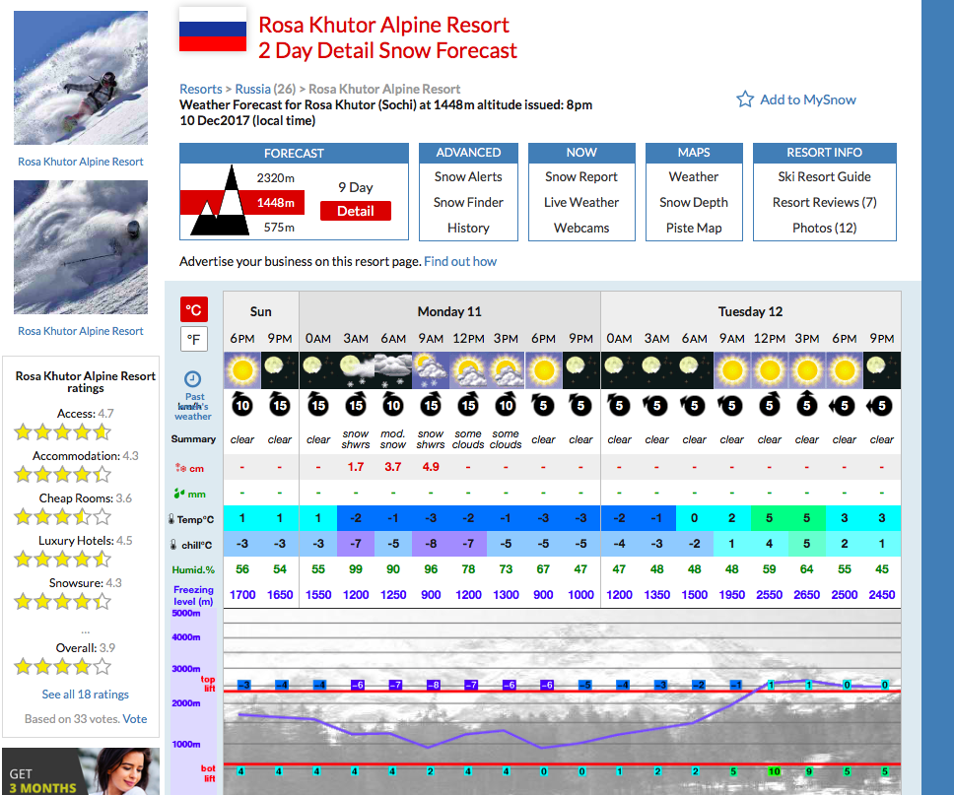Open History under Advanced
The image size is (954, 795).
(468, 229)
